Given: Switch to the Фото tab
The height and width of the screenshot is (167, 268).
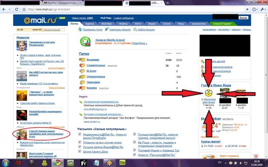Looking at the screenshot, I should click(138, 24).
